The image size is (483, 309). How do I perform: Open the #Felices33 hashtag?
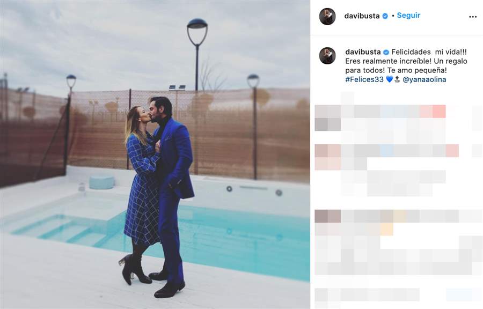pos(364,79)
